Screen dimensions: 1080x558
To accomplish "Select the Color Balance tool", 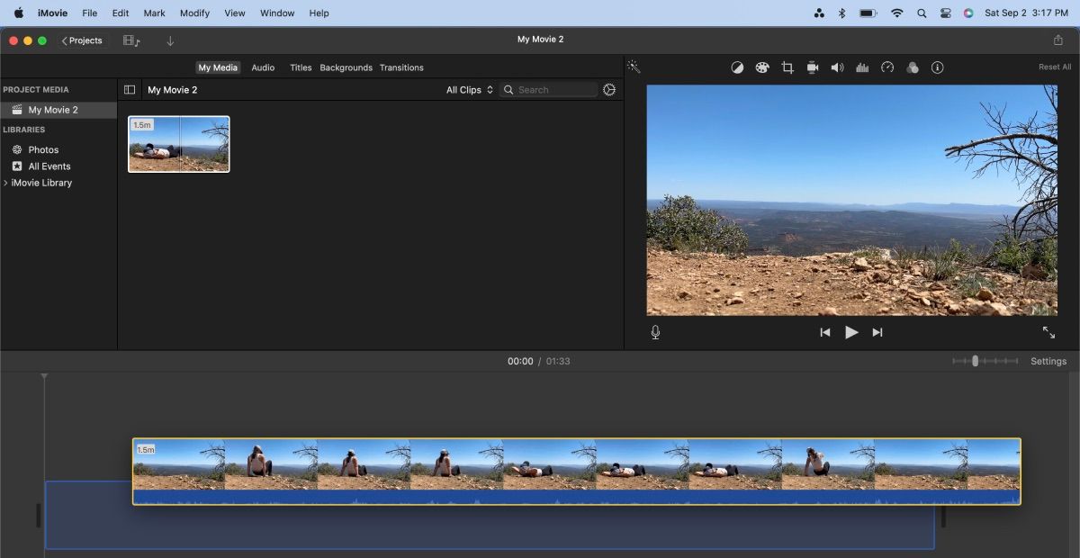I will click(x=738, y=67).
